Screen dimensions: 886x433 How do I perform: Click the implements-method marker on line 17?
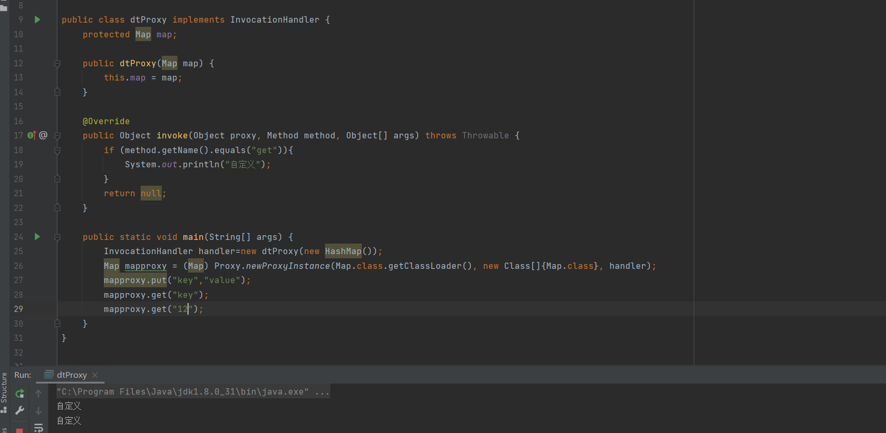point(31,135)
